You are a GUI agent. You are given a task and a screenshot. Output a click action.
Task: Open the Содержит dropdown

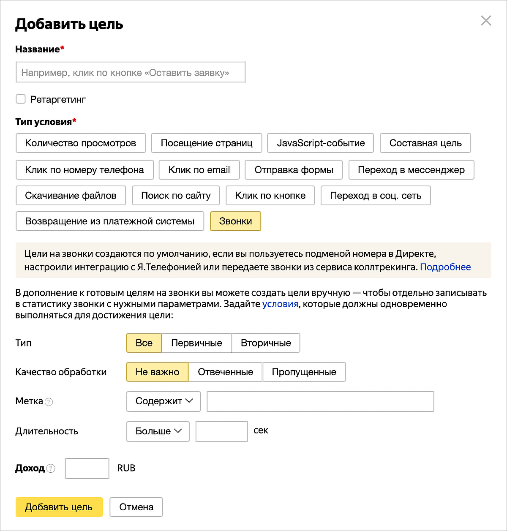(x=164, y=401)
